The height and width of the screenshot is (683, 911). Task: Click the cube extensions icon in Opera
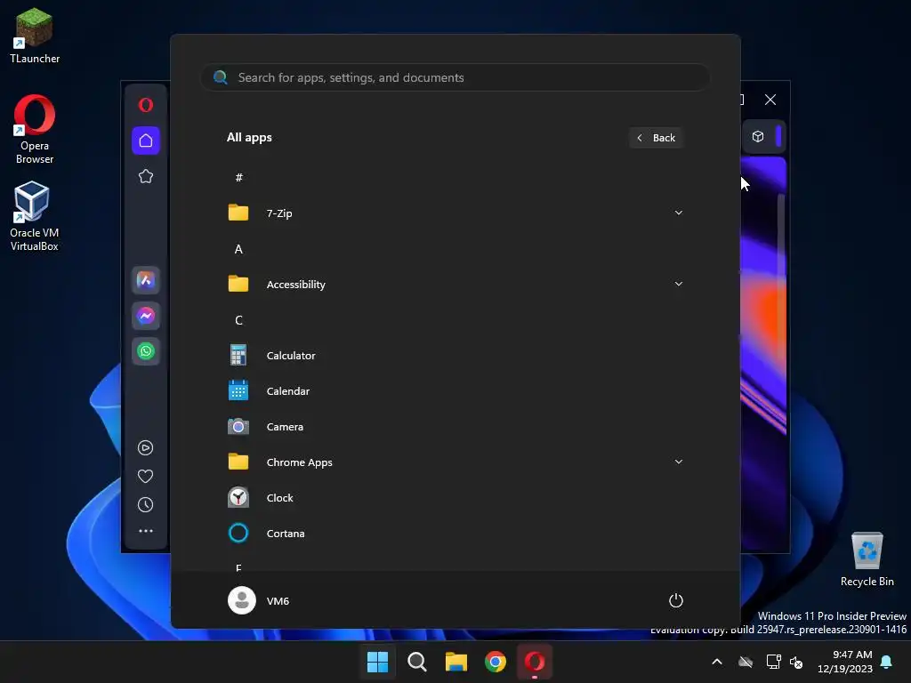(x=758, y=136)
